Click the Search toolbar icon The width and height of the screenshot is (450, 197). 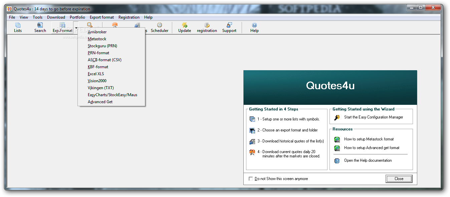tap(40, 28)
